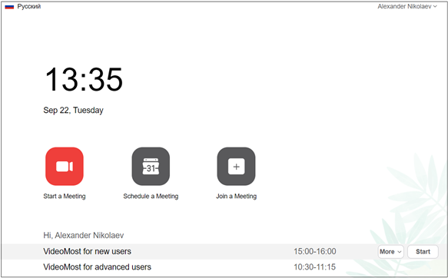Expand the More dropdown for VideoMost for new users
The image size is (448, 278).
coord(390,252)
